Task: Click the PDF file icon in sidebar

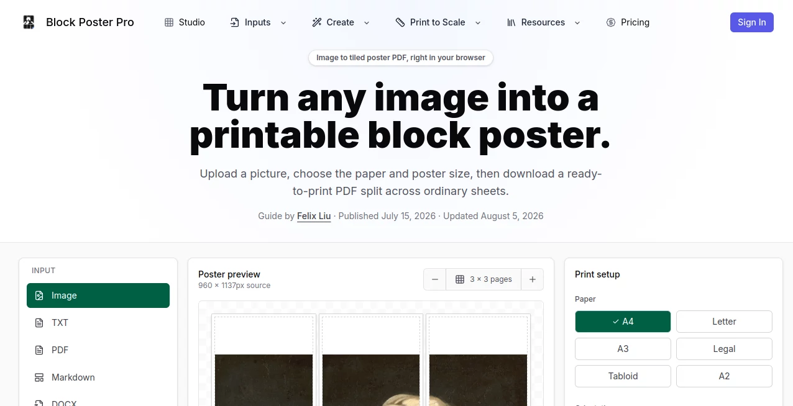Action: point(39,350)
